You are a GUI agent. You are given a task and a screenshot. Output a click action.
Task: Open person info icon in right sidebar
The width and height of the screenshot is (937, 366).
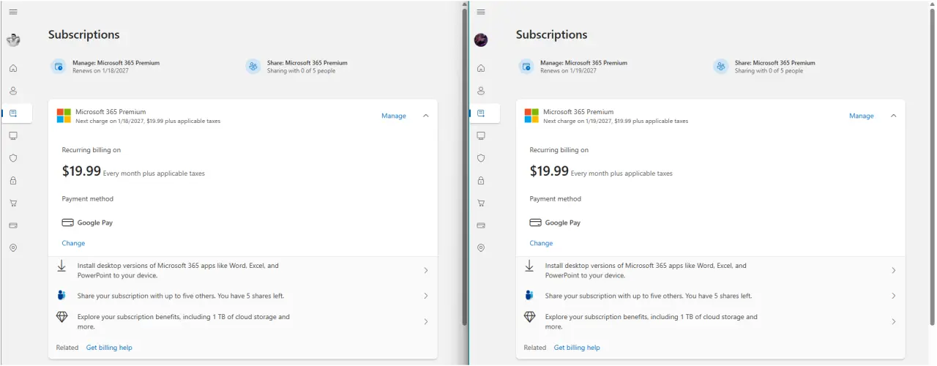481,91
